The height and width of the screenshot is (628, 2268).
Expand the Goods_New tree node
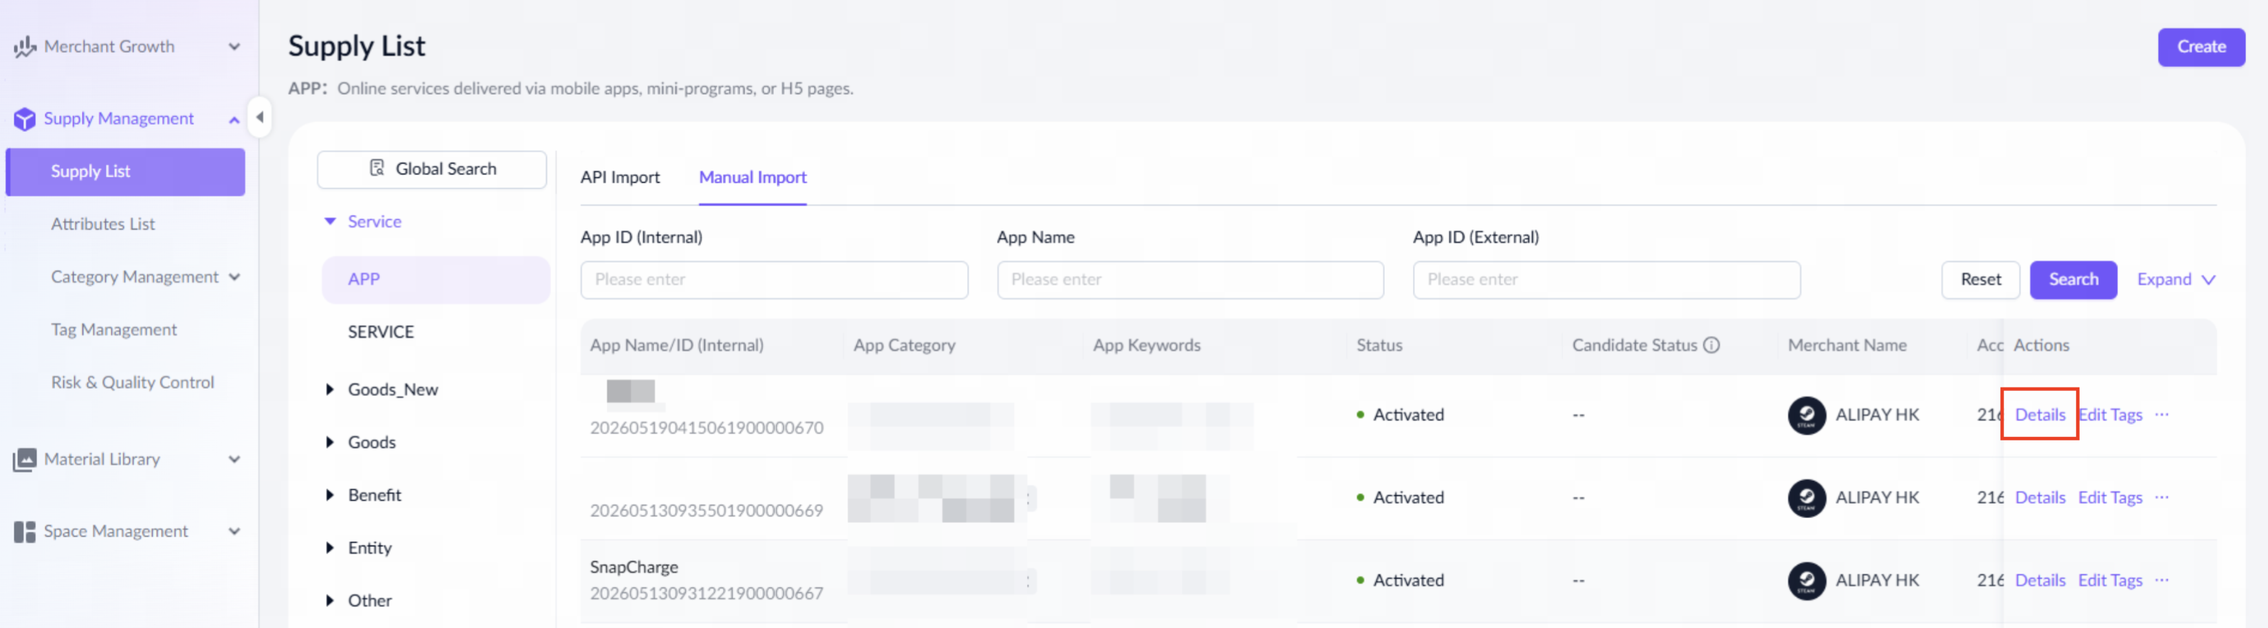tap(329, 390)
